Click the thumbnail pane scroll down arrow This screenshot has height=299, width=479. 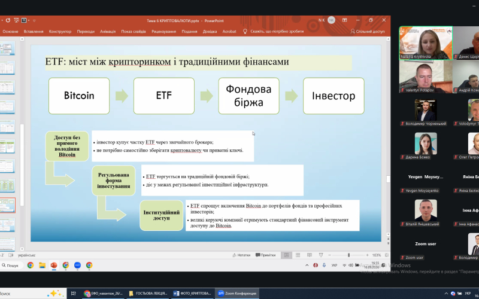point(22,249)
